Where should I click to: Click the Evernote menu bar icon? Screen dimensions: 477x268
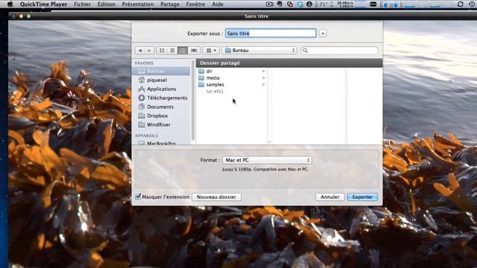pos(279,4)
